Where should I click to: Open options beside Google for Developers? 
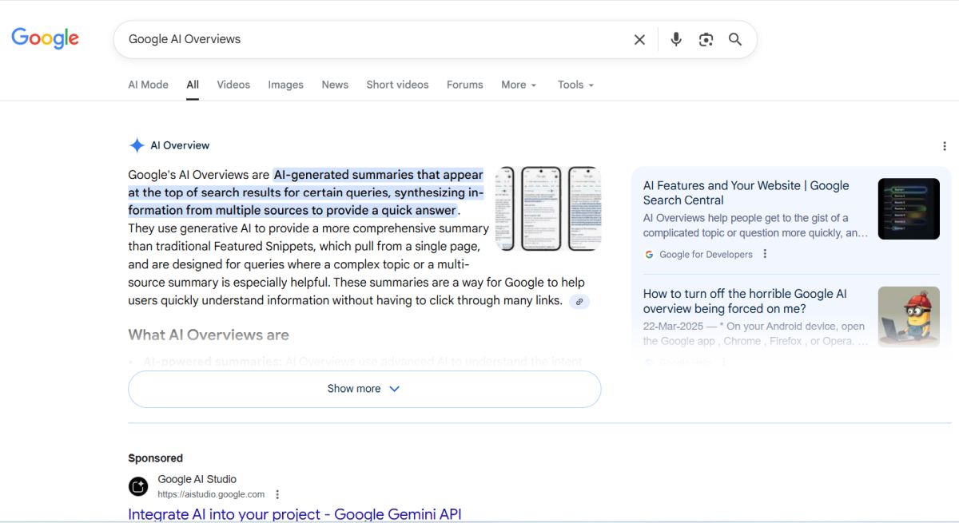coord(765,255)
